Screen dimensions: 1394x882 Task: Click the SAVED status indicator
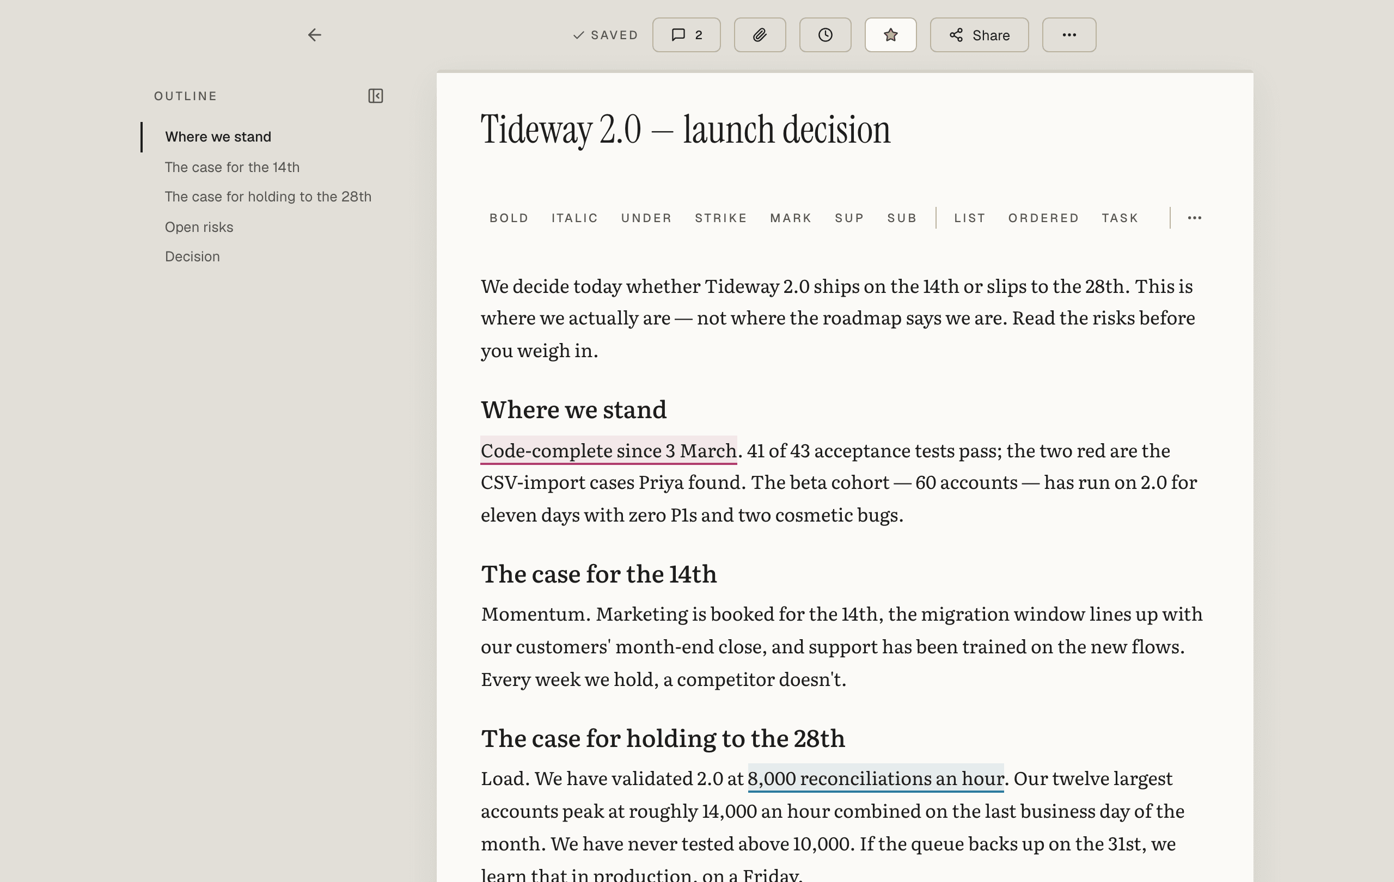[606, 35]
